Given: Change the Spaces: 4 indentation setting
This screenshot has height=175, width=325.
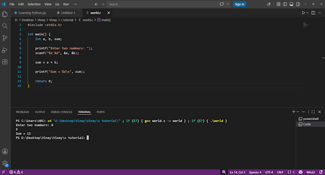Looking at the screenshot, I should click(255, 172).
